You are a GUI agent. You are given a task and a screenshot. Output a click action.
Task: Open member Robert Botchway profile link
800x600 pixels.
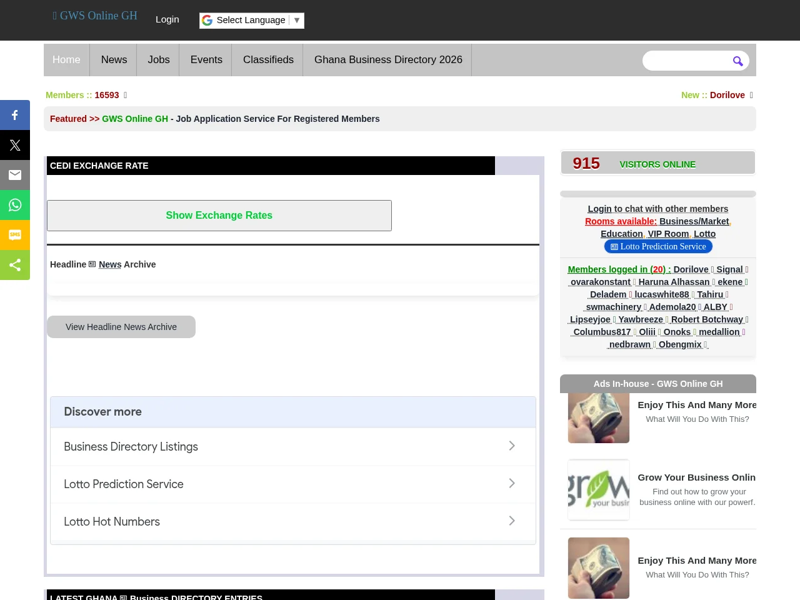pos(707,319)
